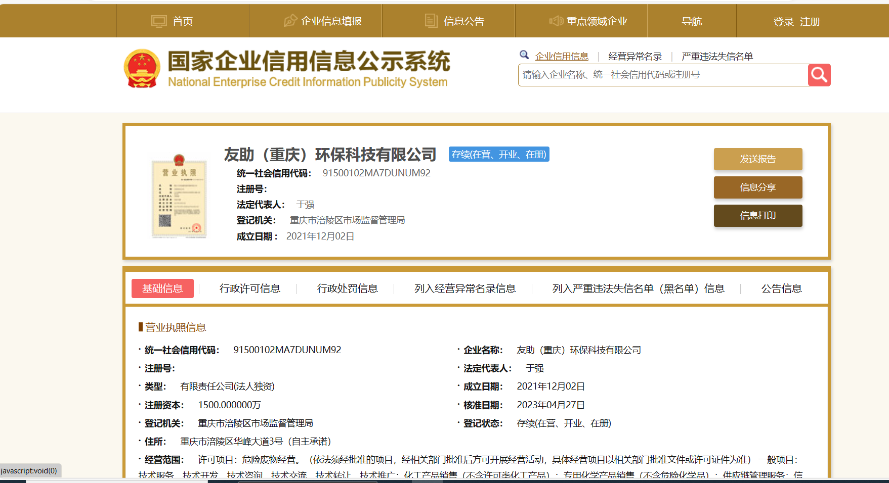Open the 导航 menu item
This screenshot has height=483, width=889.
[692, 21]
